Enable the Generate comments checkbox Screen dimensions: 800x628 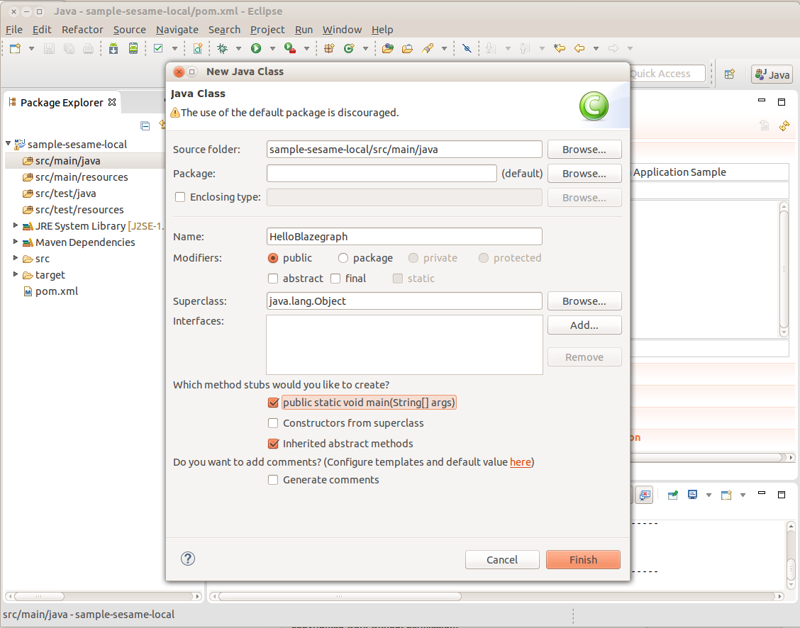coord(273,480)
